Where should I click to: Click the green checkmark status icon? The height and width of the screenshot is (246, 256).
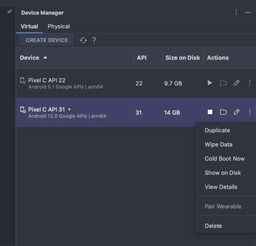coord(10,11)
